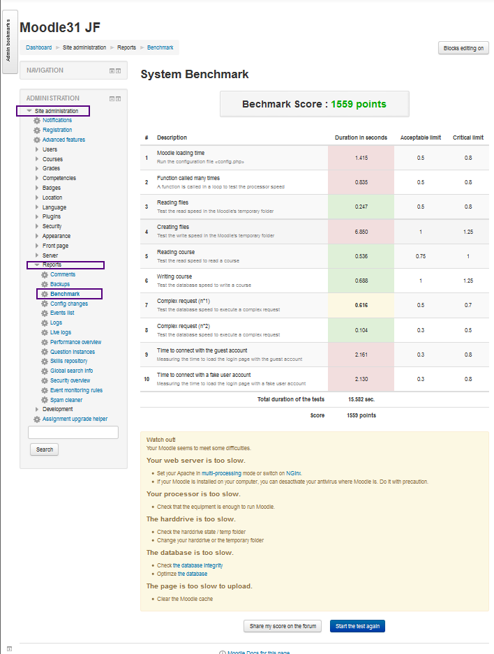Click the gear icon beside Global search info
494x654 pixels.
tap(45, 371)
